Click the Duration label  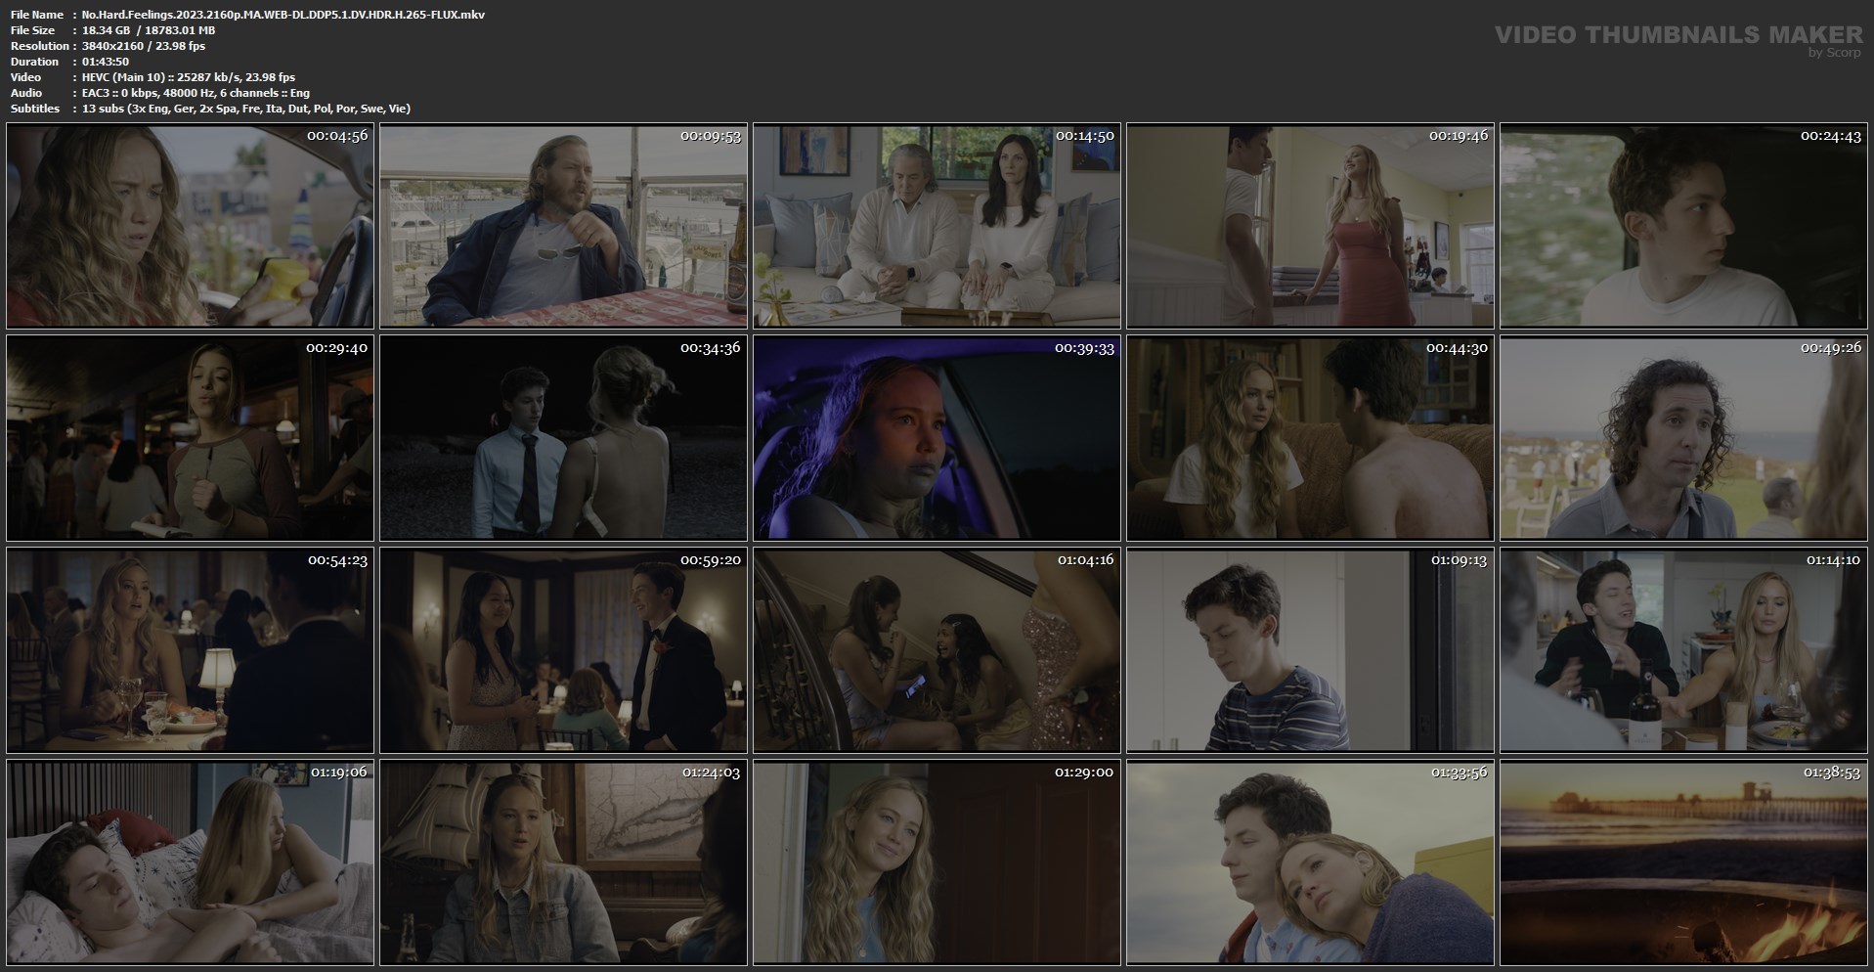click(35, 62)
